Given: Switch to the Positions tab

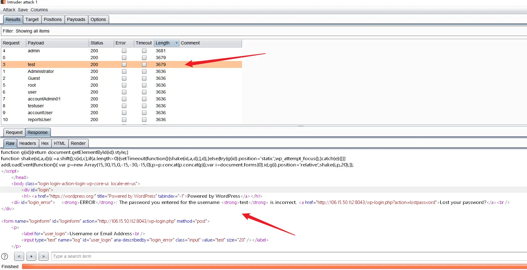Looking at the screenshot, I should pyautogui.click(x=53, y=19).
